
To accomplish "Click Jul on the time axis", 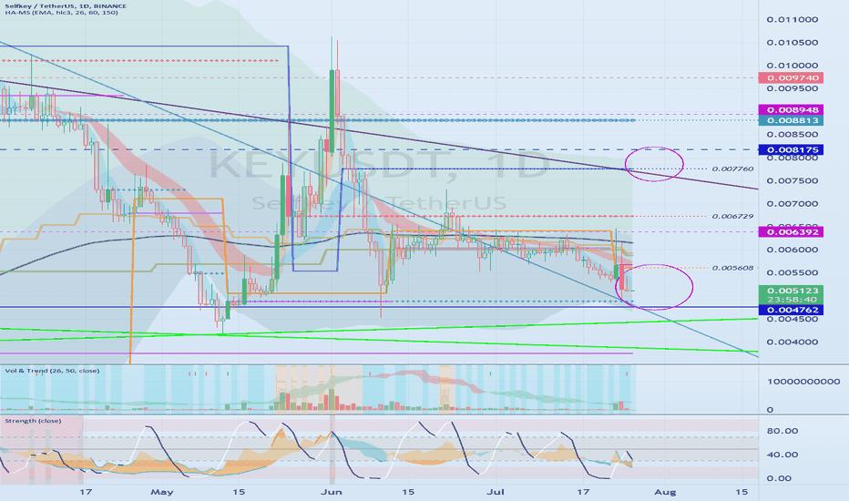I will [496, 492].
